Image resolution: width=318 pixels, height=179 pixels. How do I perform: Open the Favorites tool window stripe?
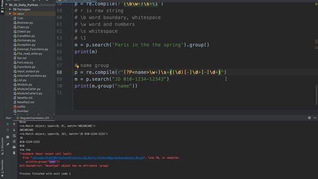(2, 168)
